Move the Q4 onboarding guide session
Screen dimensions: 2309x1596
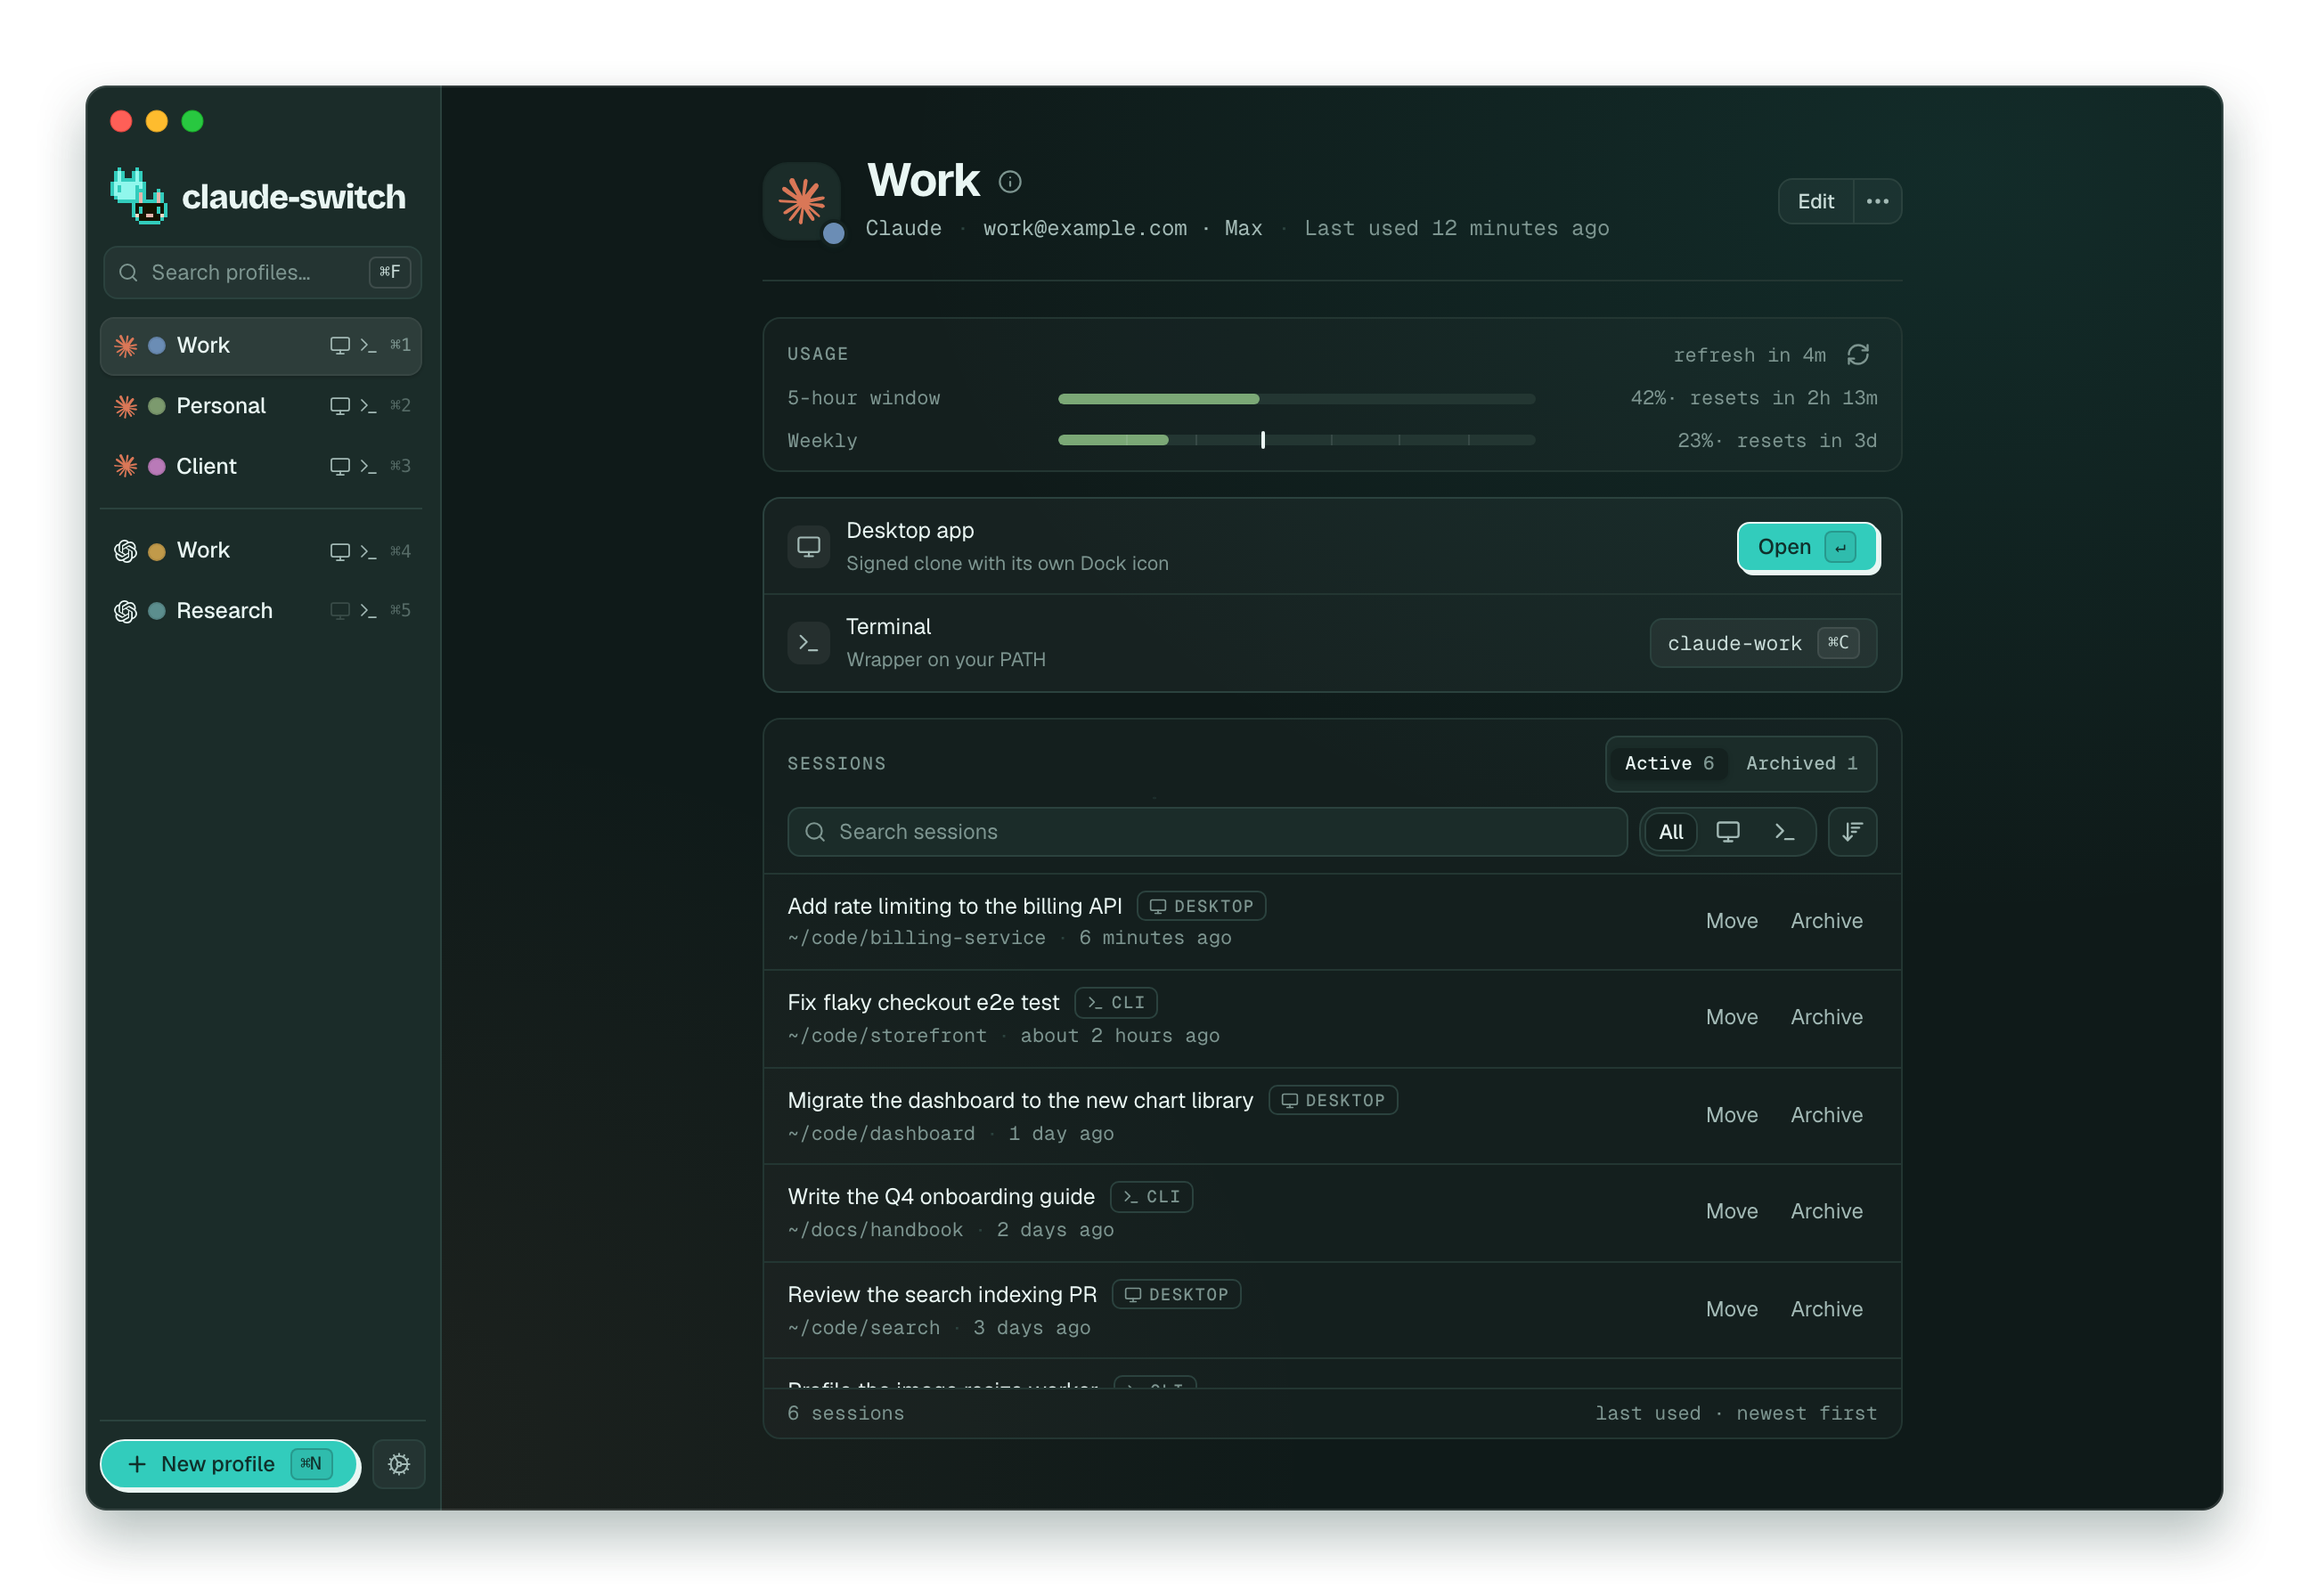click(x=1731, y=1211)
